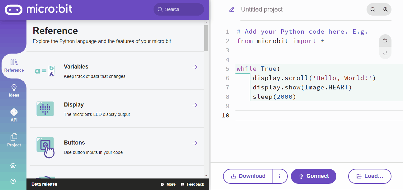Undo the last edit
Image resolution: width=403 pixels, height=190 pixels.
click(x=385, y=41)
